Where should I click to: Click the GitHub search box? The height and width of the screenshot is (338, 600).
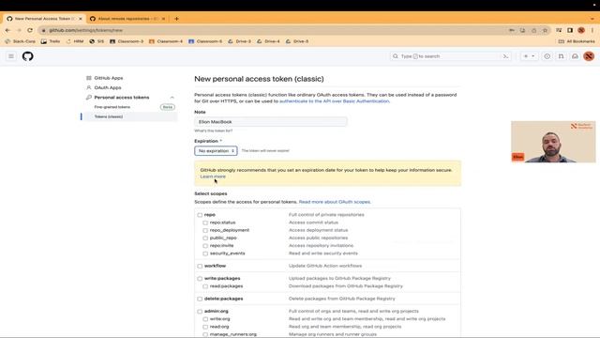(450, 56)
